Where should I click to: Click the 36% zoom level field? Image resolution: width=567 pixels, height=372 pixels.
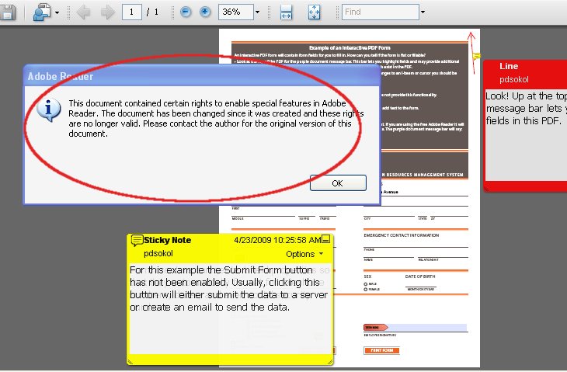tap(235, 12)
